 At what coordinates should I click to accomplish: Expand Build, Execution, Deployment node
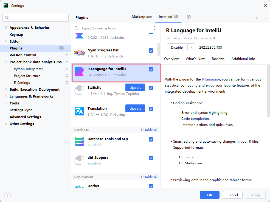(x=6, y=89)
